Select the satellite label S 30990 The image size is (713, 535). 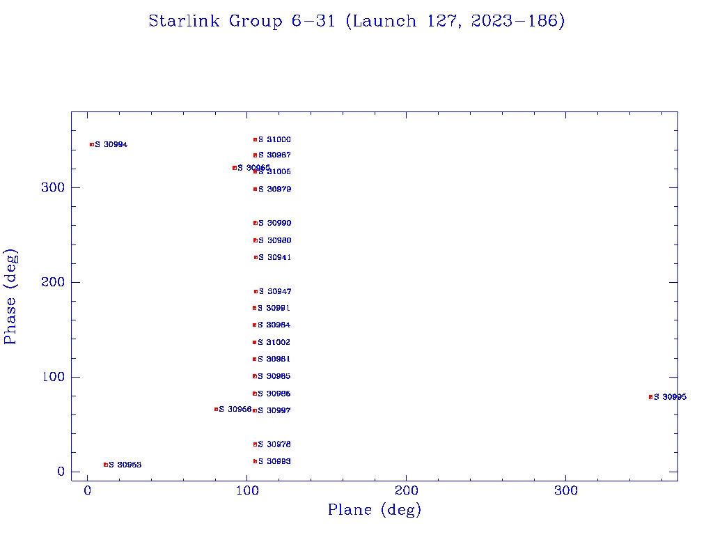(274, 223)
